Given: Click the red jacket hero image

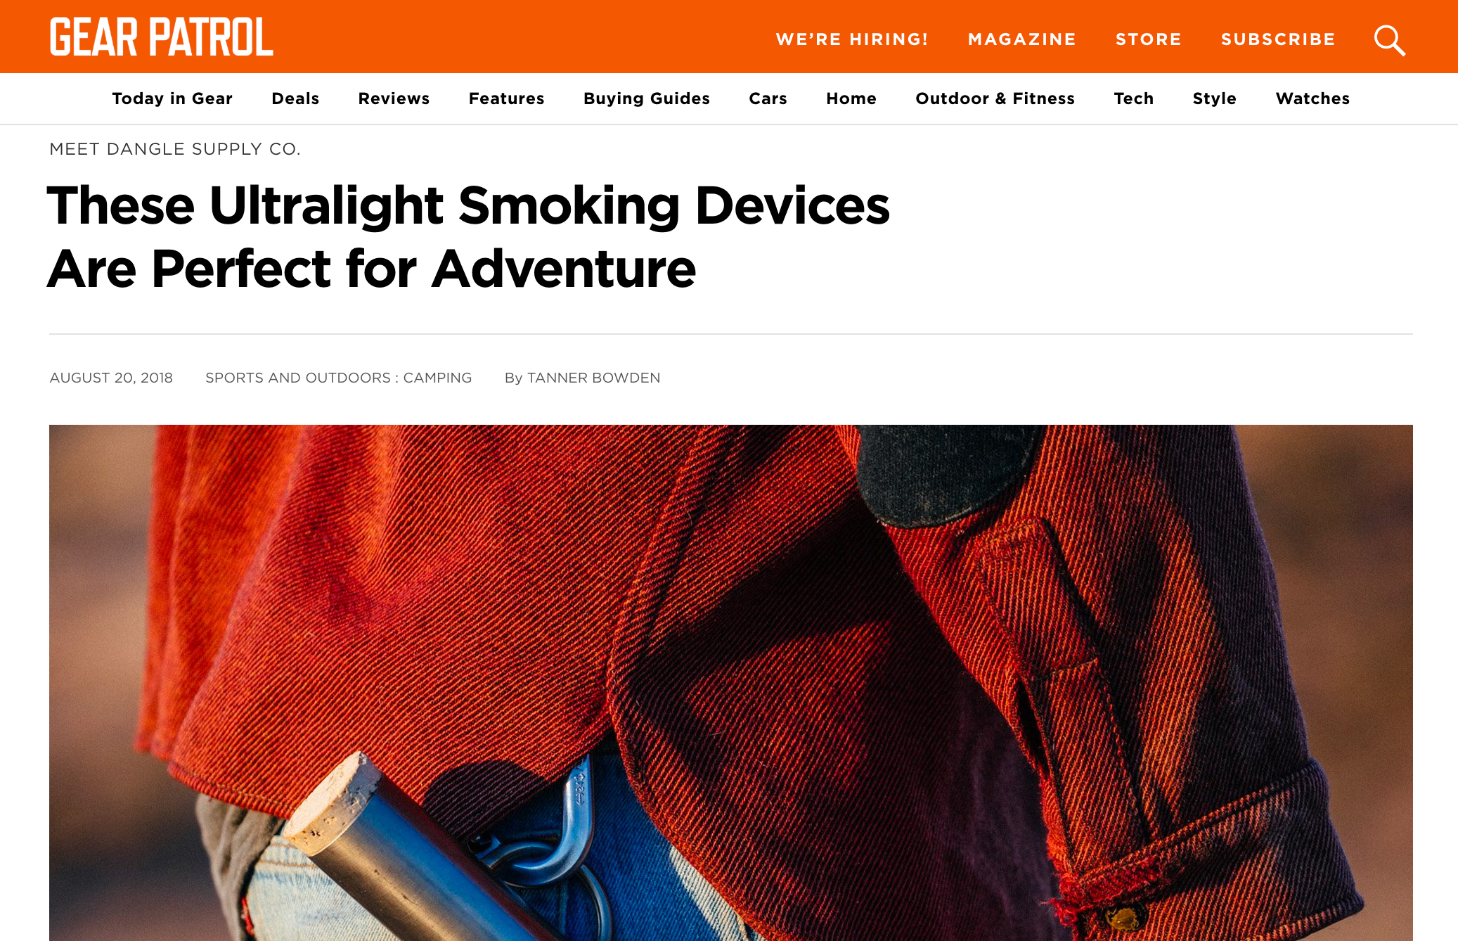Looking at the screenshot, I should click(x=731, y=683).
